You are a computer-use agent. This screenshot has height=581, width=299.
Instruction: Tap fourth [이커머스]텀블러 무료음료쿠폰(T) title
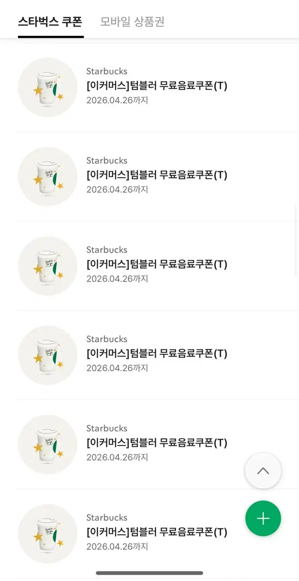(157, 353)
